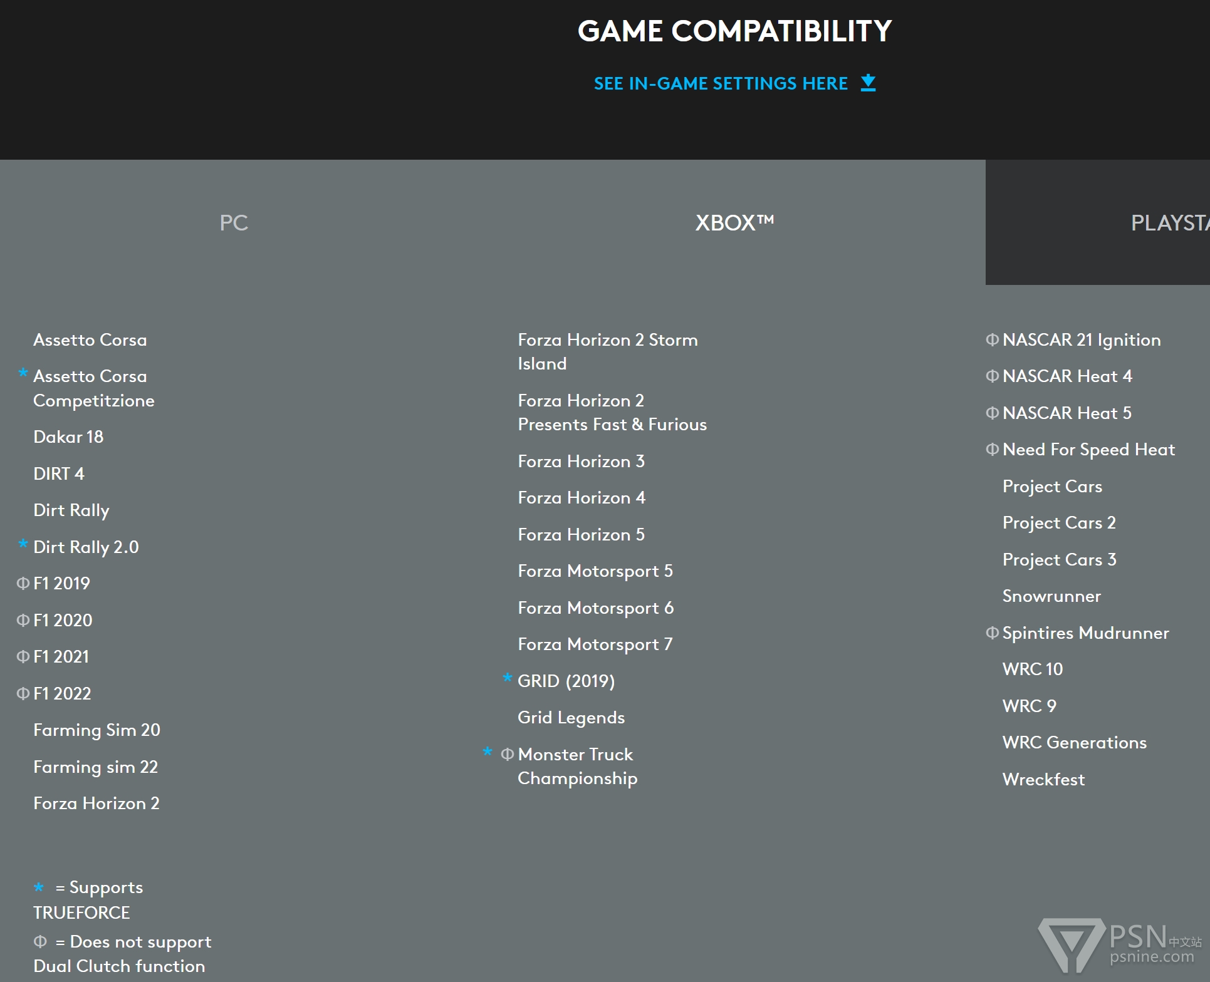Click the Forza Horizon 5 entry

coord(581,535)
